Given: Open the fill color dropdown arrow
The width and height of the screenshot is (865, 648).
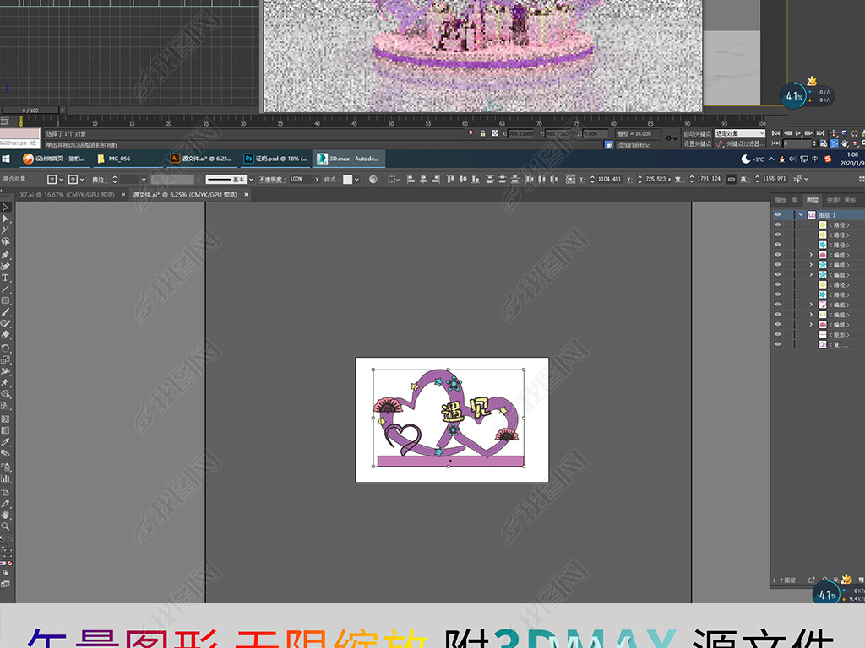Looking at the screenshot, I should coord(61,180).
